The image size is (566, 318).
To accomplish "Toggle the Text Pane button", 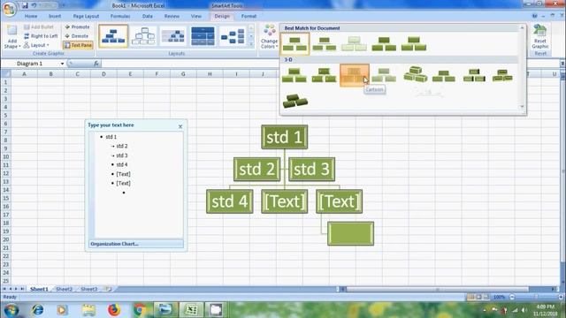I will click(x=78, y=45).
